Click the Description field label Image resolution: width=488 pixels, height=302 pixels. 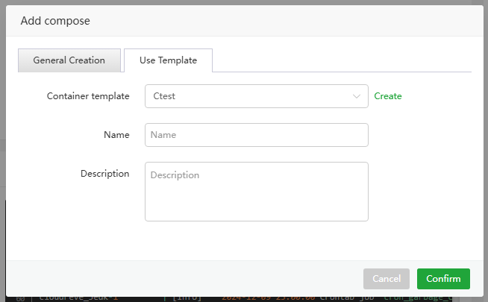coord(104,174)
